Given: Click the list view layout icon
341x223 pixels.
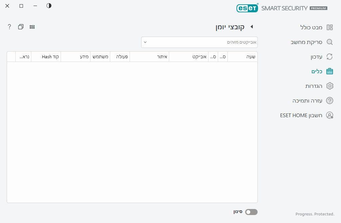Looking at the screenshot, I should click(x=32, y=27).
